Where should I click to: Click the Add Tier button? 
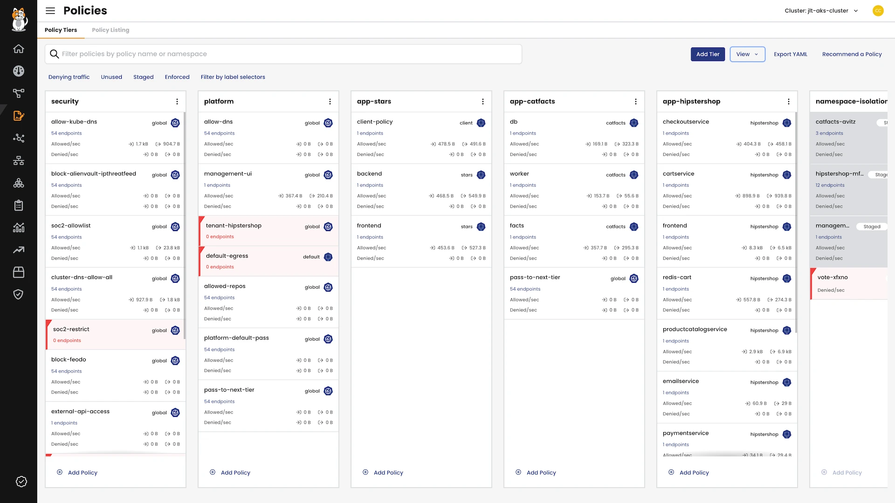[708, 54]
